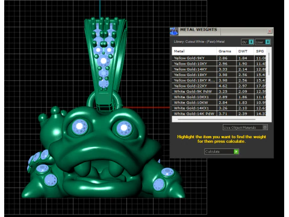Click the 1.86 DWT cell
This screenshot has width=289, height=217.
(x=245, y=97)
